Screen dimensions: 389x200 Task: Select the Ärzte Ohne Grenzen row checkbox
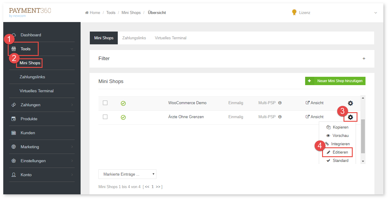pos(105,117)
